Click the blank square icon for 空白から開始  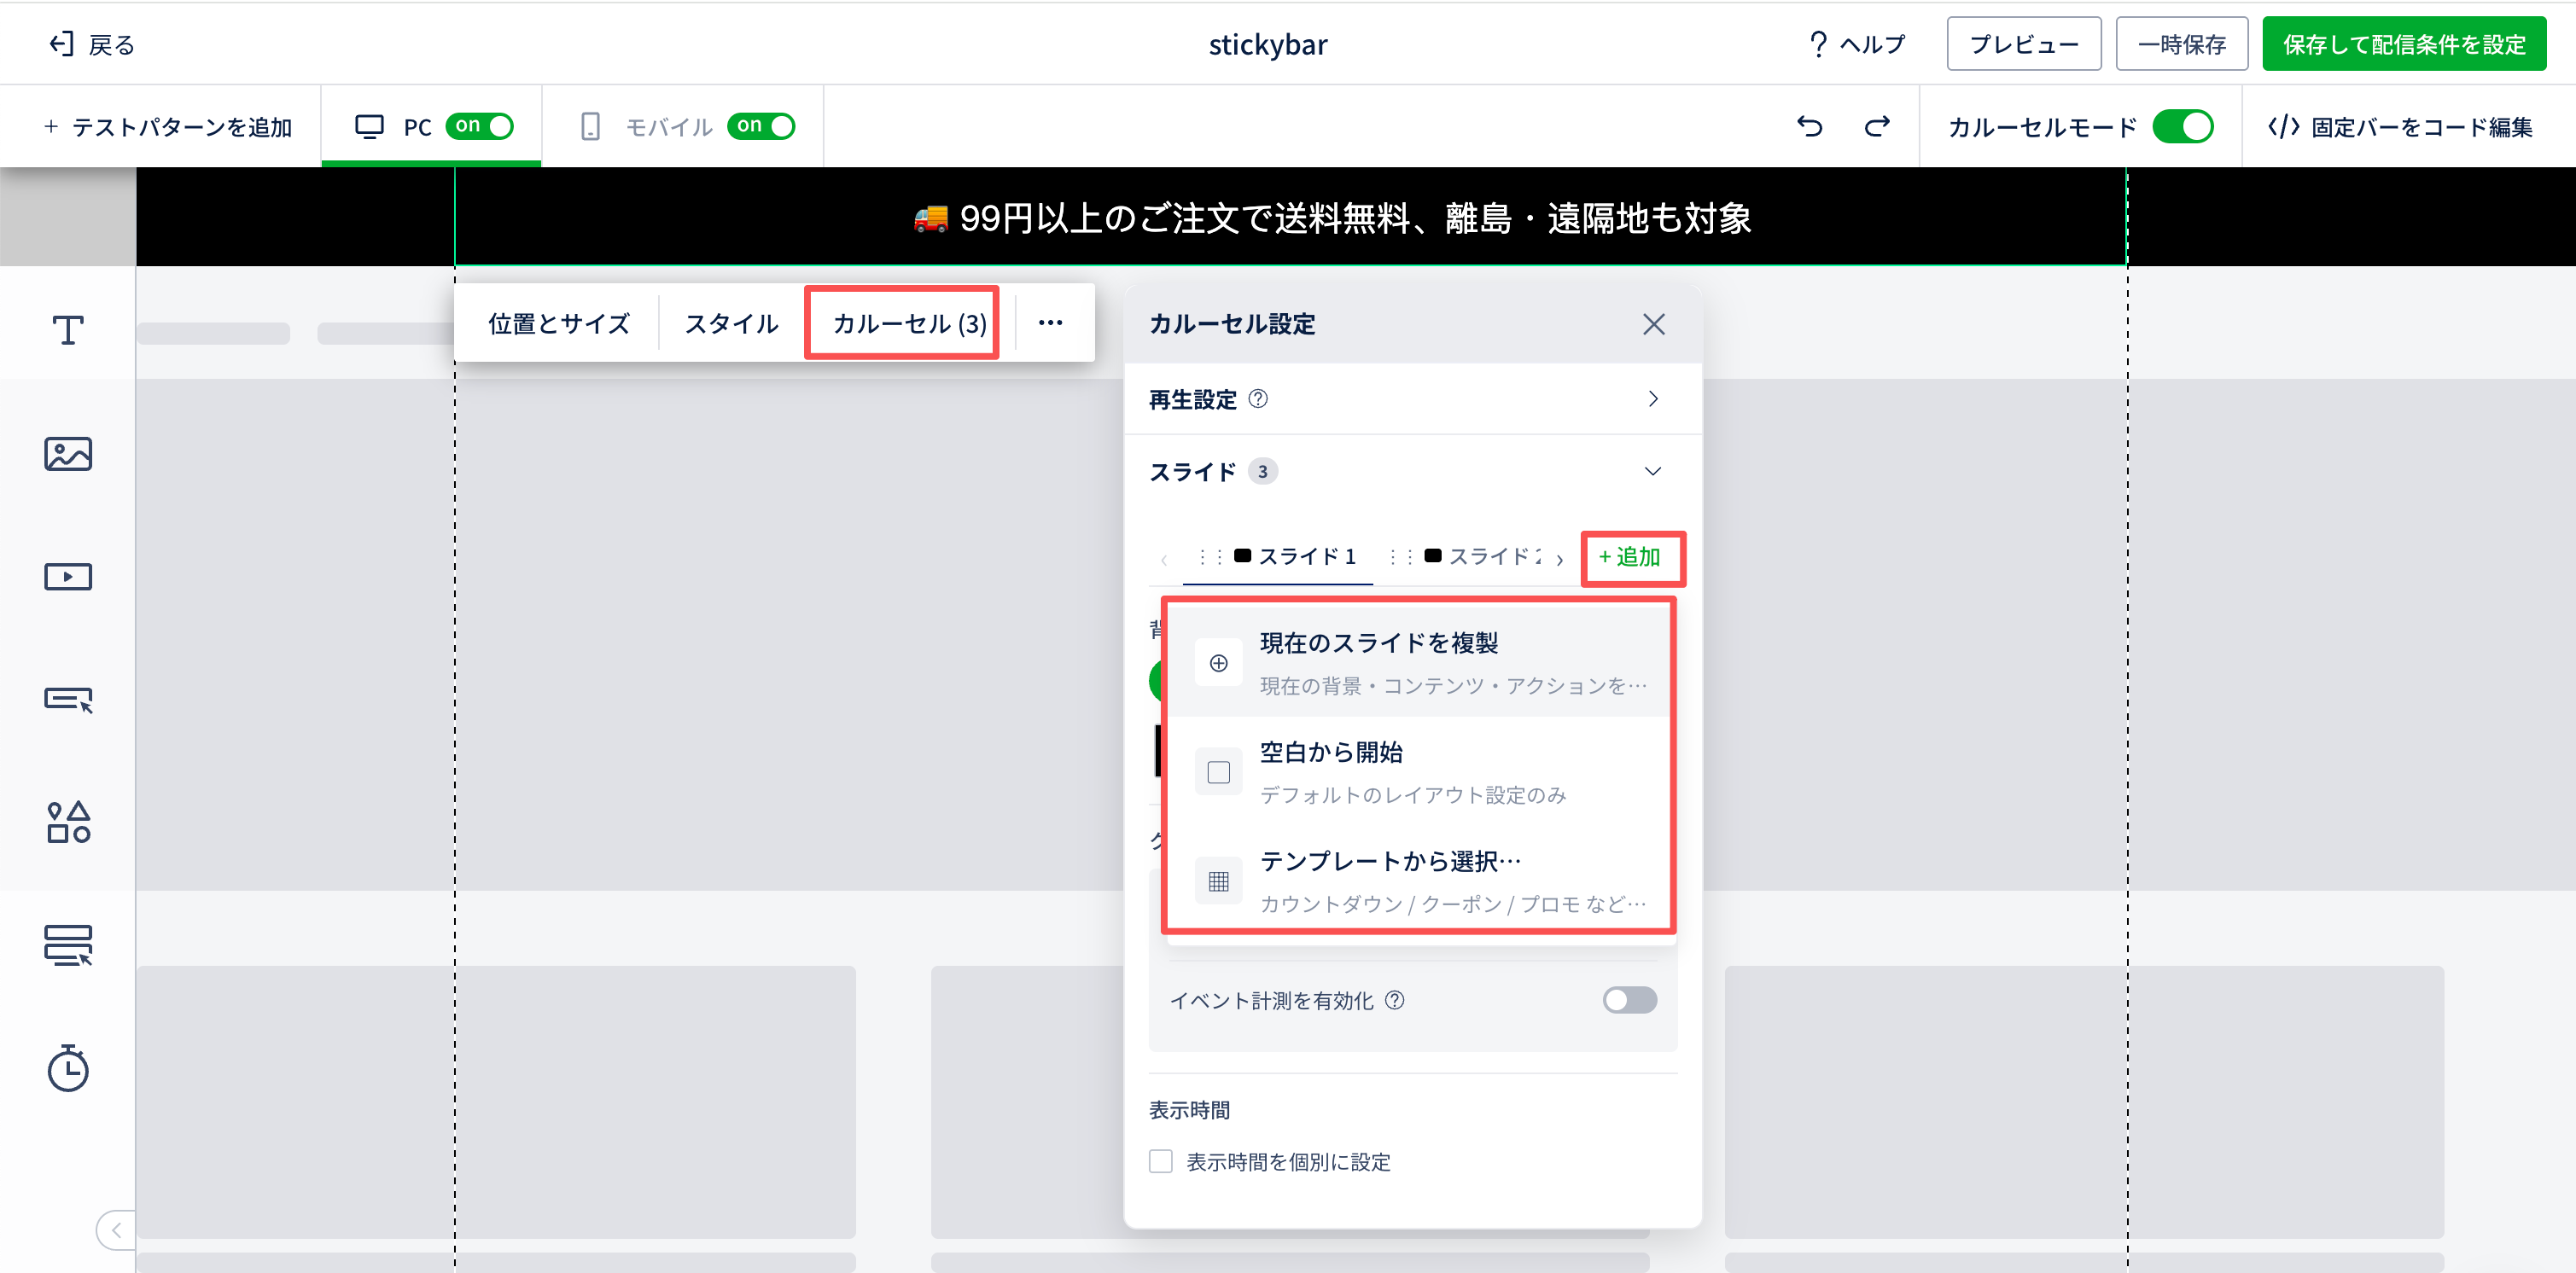[1218, 772]
